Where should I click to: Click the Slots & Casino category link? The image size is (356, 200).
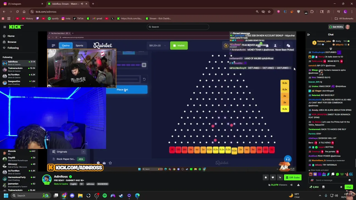tap(61, 184)
